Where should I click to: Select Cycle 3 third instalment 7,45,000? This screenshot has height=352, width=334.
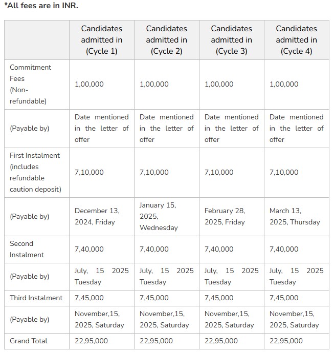[x=219, y=298]
